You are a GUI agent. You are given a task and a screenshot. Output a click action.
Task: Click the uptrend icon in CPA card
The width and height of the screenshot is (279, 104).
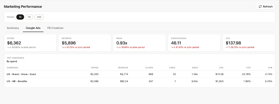click(227, 47)
